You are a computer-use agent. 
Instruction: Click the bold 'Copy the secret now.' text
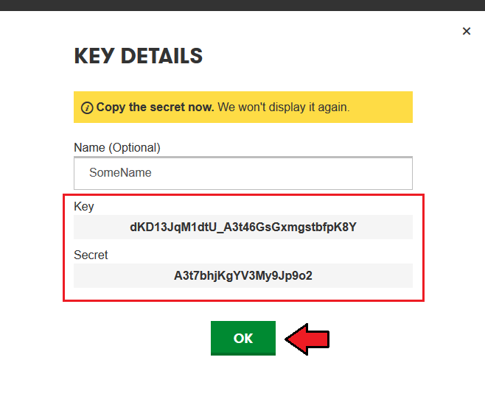click(x=155, y=107)
